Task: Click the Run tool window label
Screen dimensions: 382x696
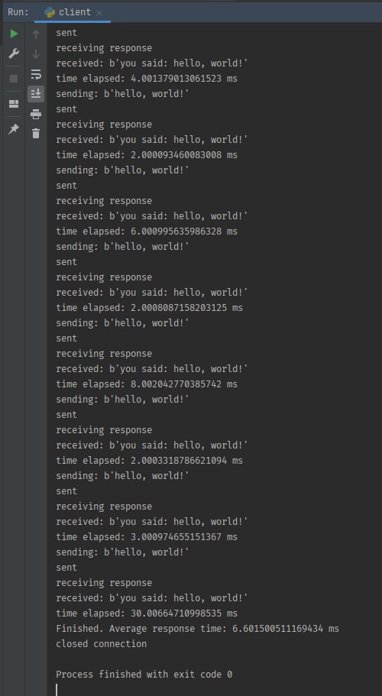Action: tap(18, 12)
